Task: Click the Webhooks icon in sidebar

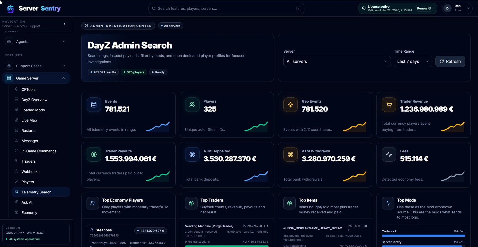Action: (17, 171)
